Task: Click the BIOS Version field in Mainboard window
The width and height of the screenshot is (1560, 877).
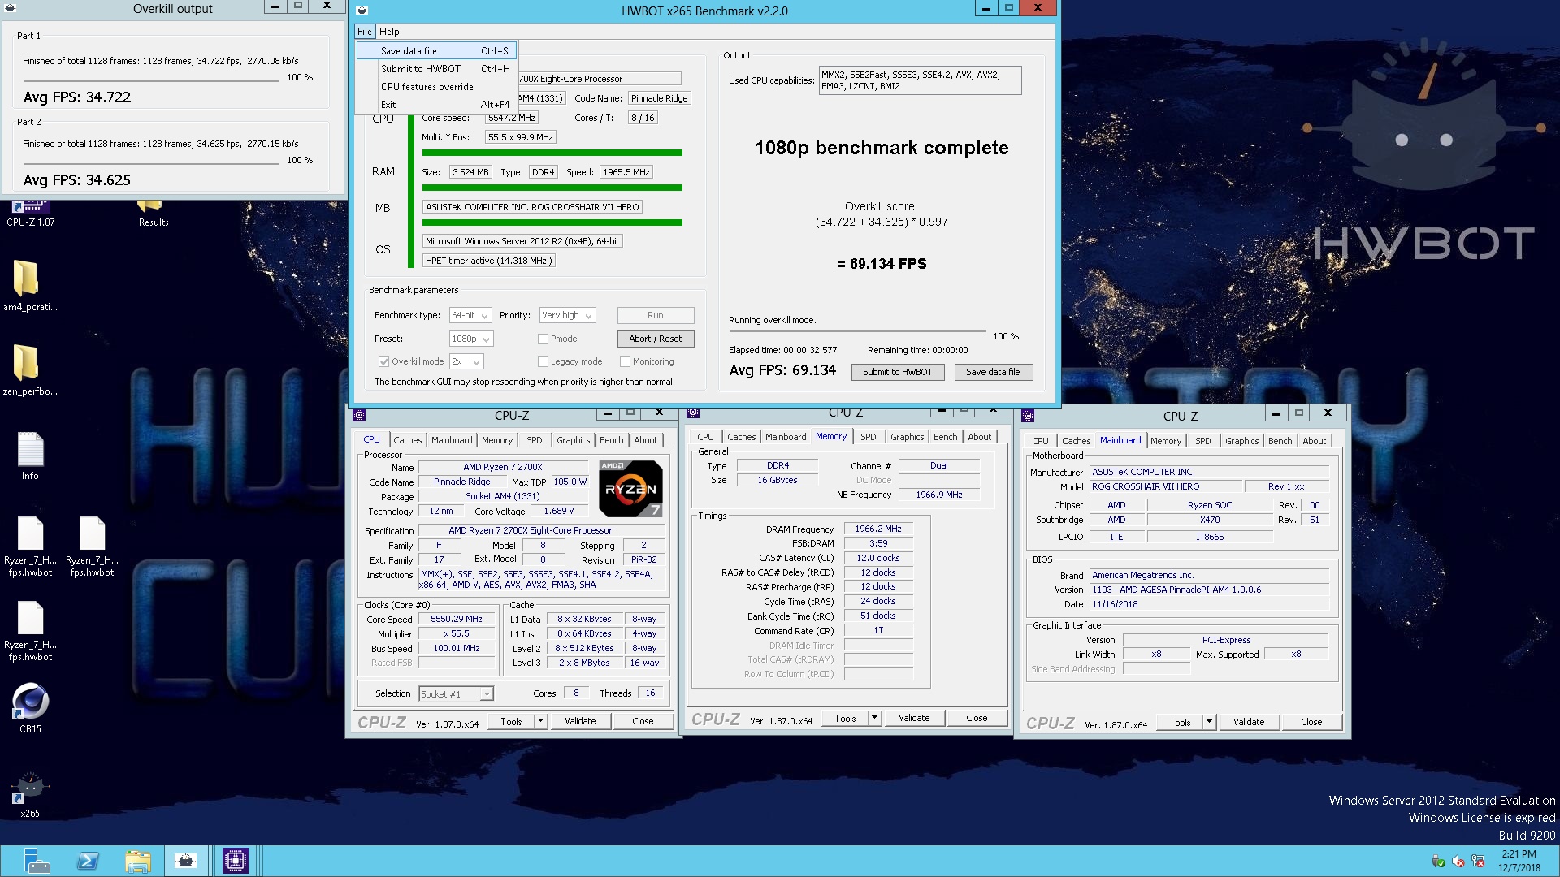Action: pyautogui.click(x=1209, y=590)
